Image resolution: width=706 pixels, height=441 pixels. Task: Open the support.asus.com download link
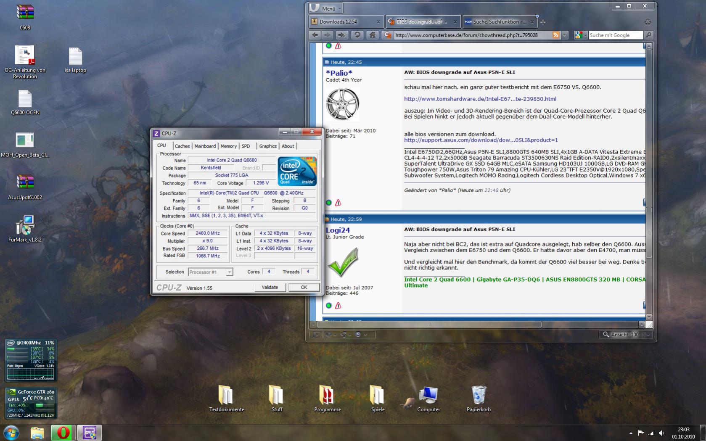pyautogui.click(x=481, y=140)
